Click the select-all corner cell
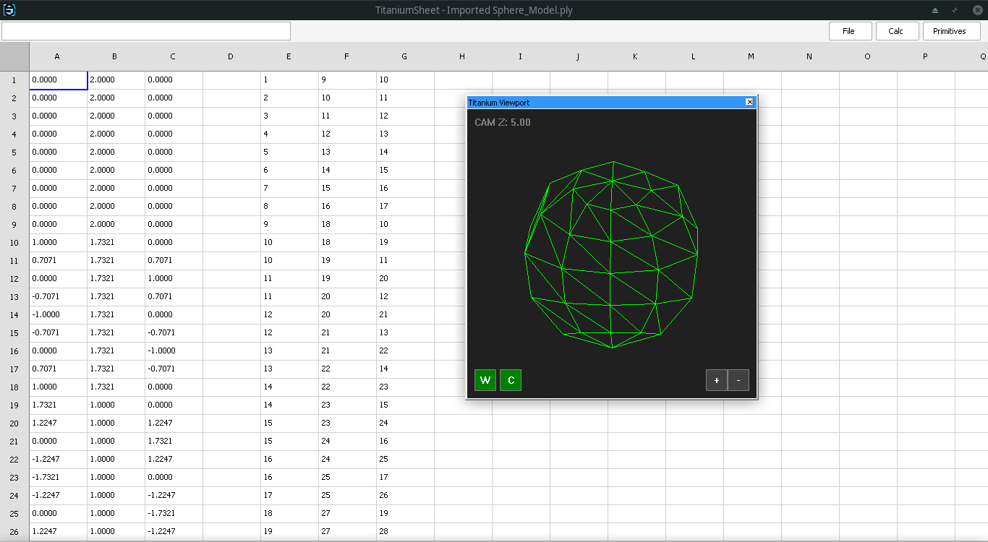 (14, 56)
